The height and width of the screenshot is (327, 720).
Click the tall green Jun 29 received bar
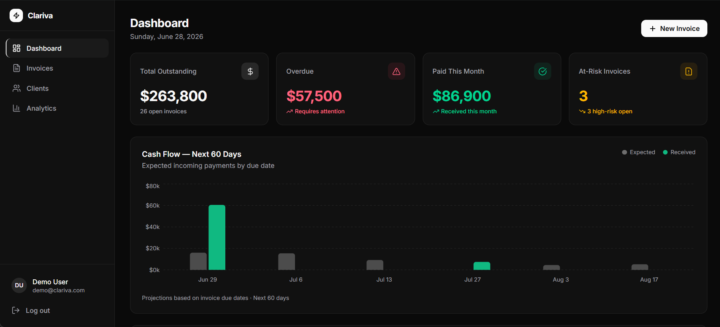tap(217, 237)
